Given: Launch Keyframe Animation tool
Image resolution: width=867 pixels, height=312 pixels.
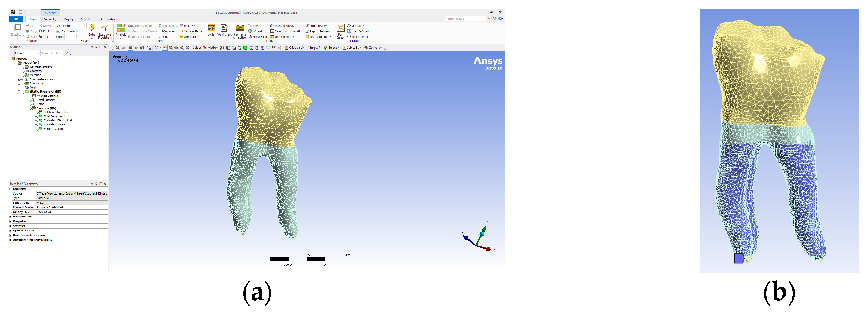Looking at the screenshot, I should 240,29.
